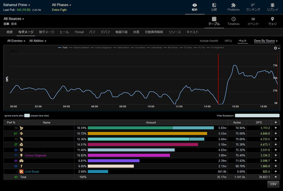Switch to the 概要 summary tab
This screenshot has height=191, width=283.
pos(10,32)
